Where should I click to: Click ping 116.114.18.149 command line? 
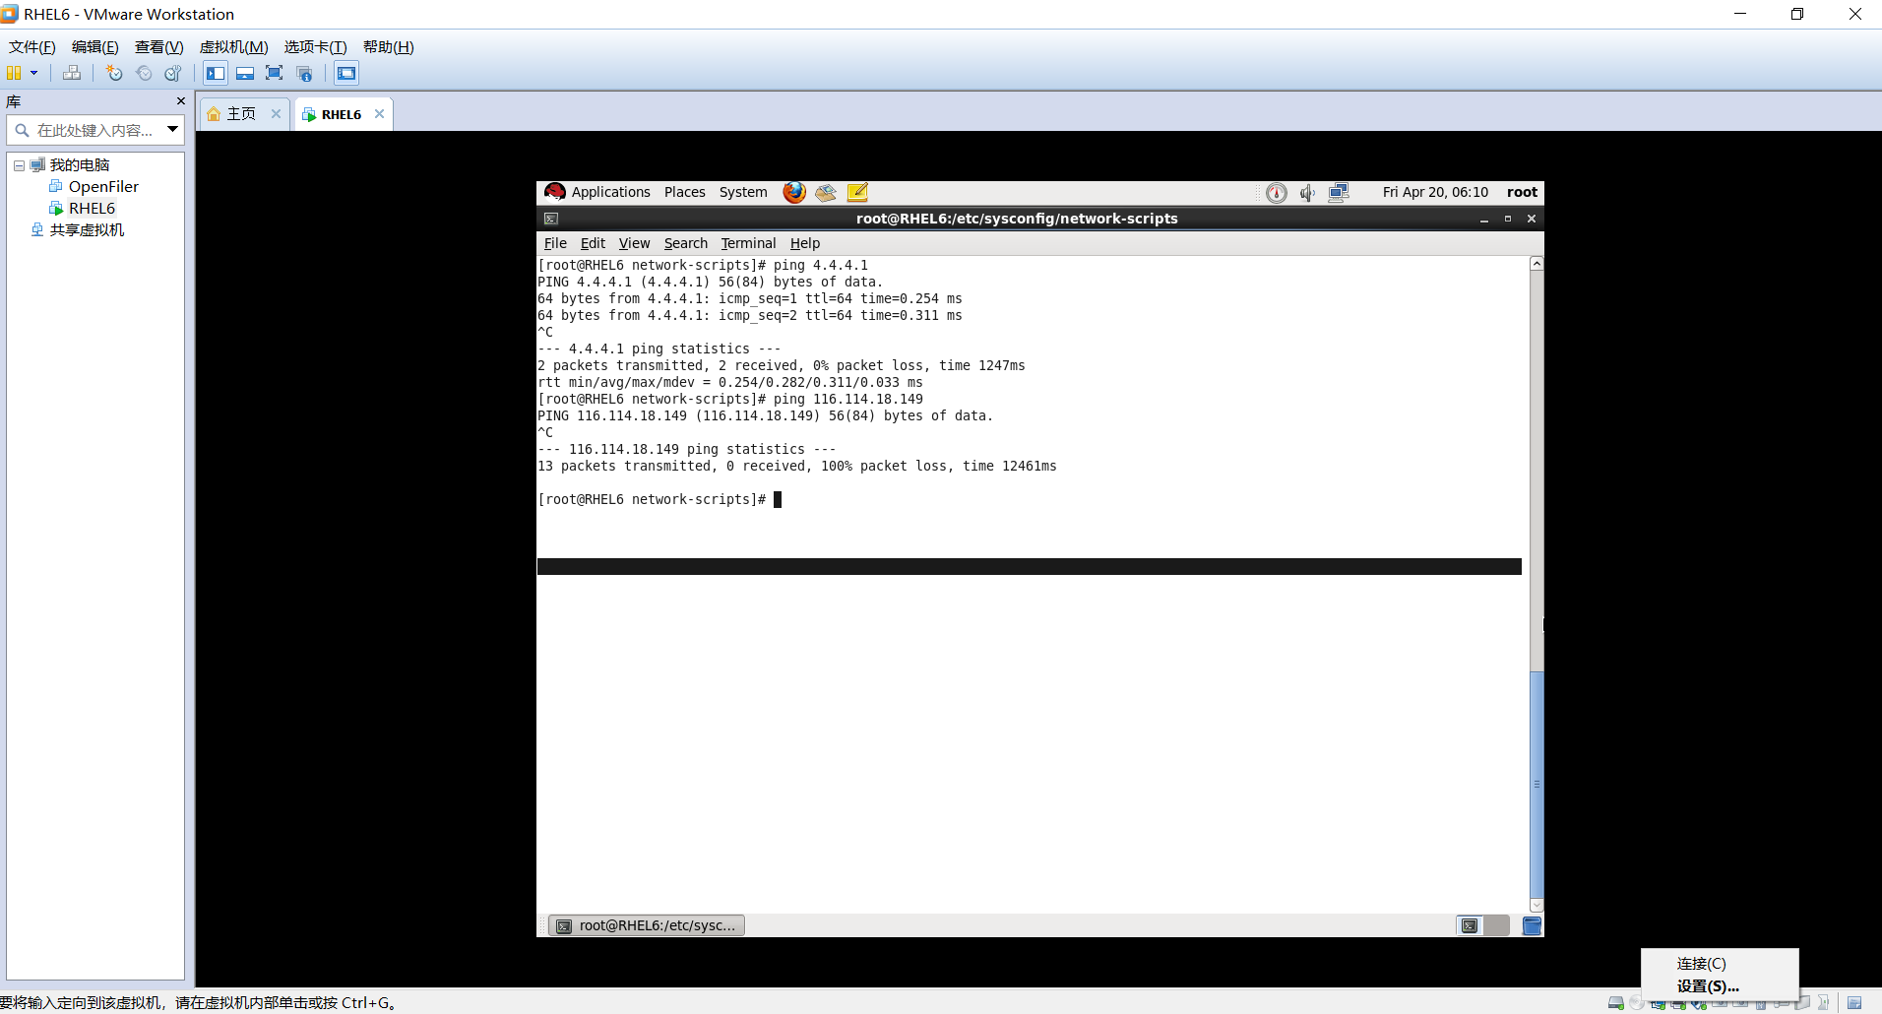coord(730,399)
